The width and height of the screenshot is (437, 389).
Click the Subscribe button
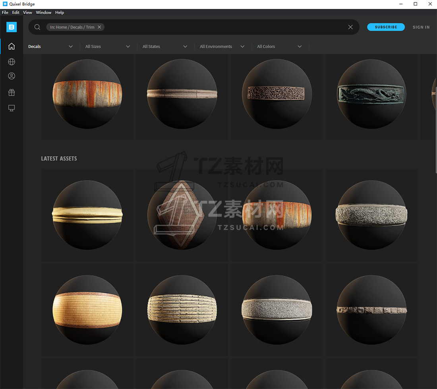click(x=386, y=27)
